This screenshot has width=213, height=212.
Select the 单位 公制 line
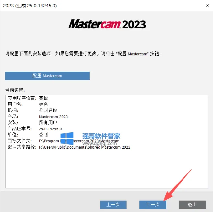[x=28, y=135]
